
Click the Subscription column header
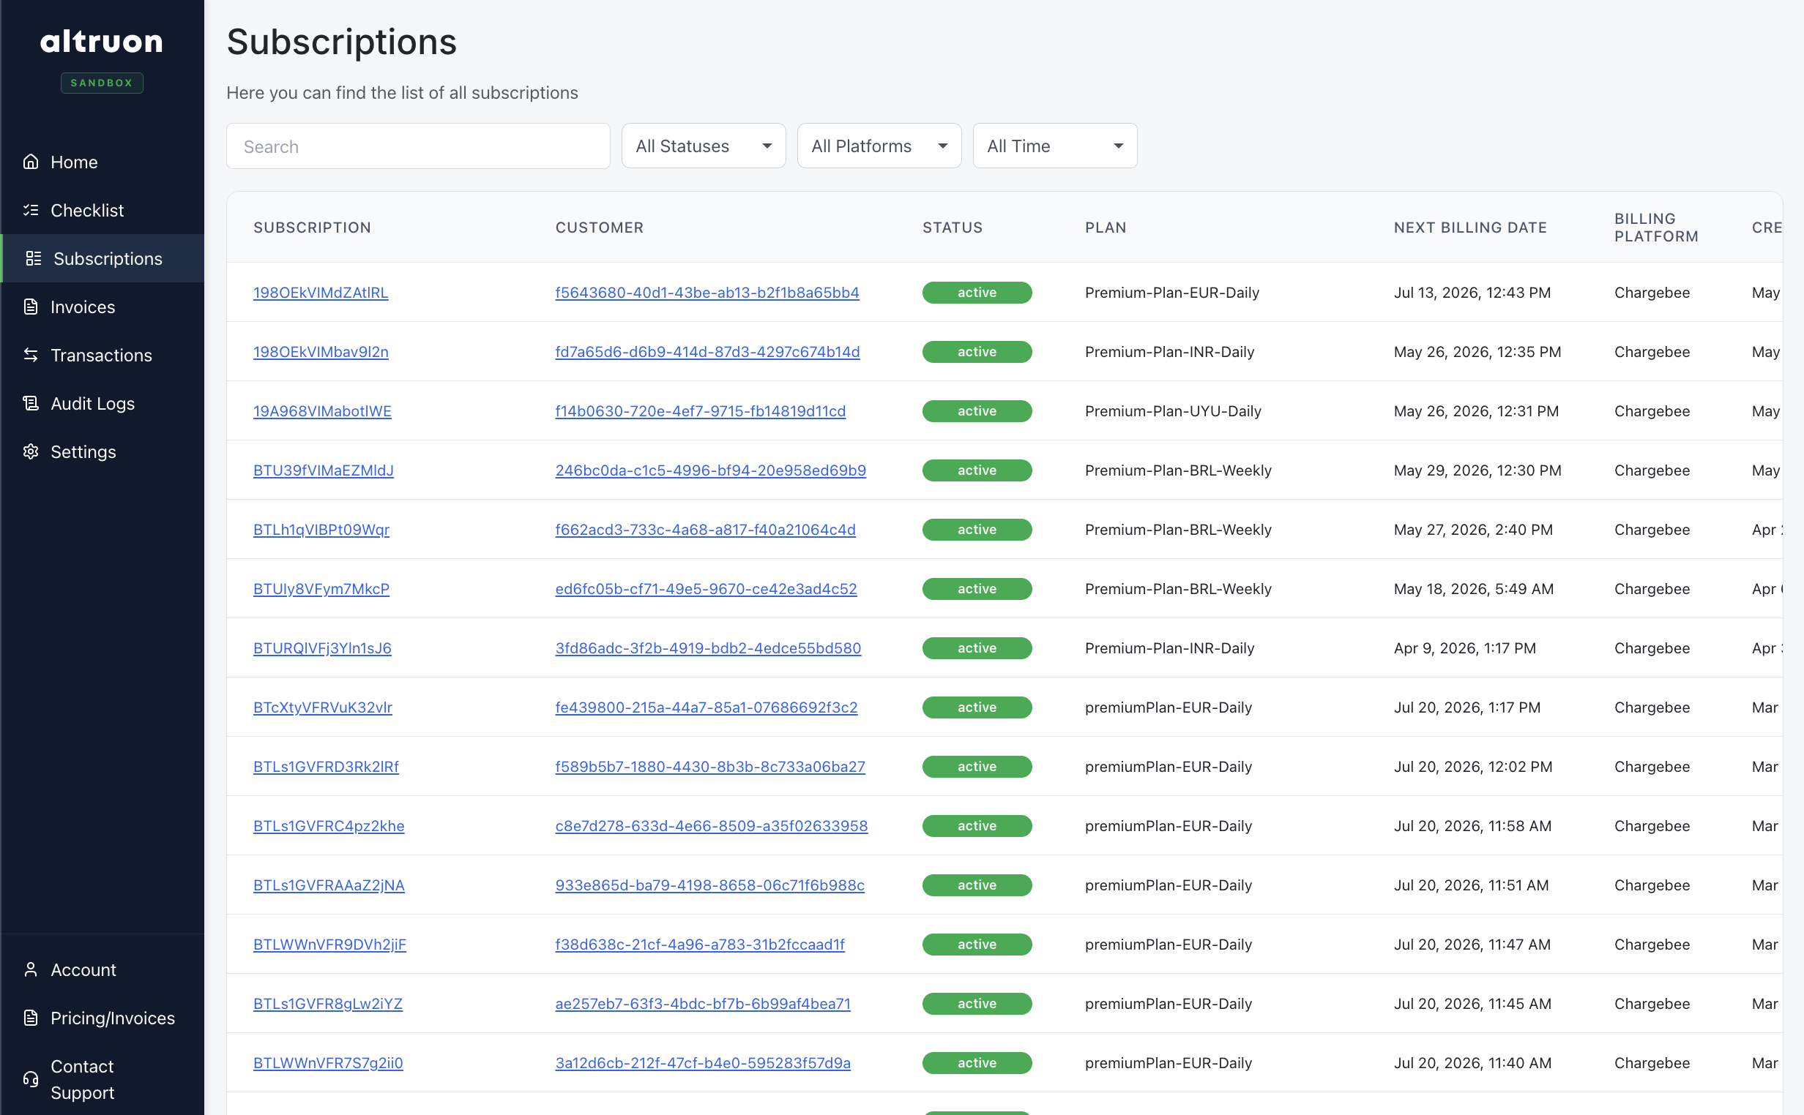(x=312, y=227)
